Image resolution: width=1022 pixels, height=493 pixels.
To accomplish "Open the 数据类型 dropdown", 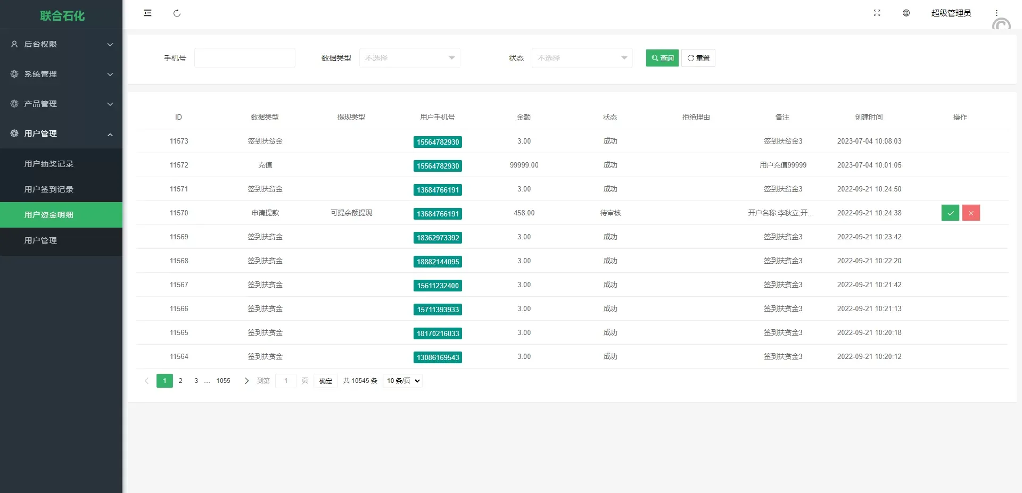I will click(409, 58).
